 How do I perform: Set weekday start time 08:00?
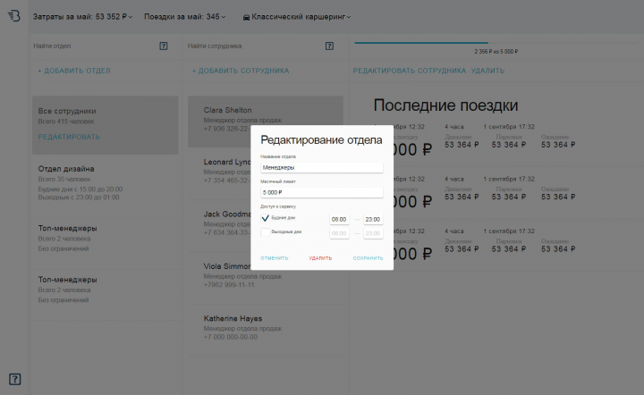(x=339, y=220)
